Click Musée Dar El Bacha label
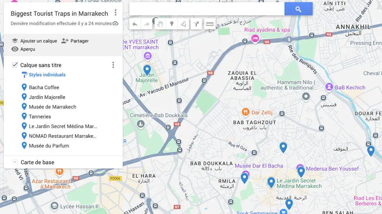The width and height of the screenshot is (382, 214). (x=259, y=166)
